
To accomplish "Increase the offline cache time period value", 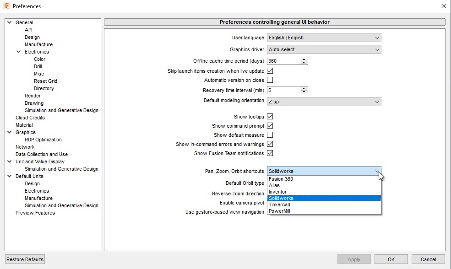I will [304, 59].
